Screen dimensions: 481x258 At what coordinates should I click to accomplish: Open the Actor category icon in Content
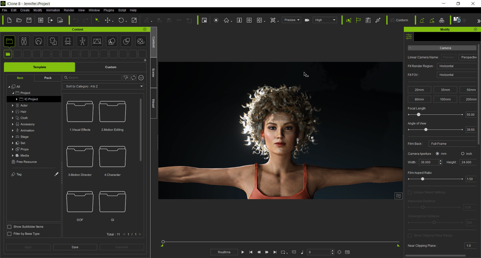[x=24, y=41]
